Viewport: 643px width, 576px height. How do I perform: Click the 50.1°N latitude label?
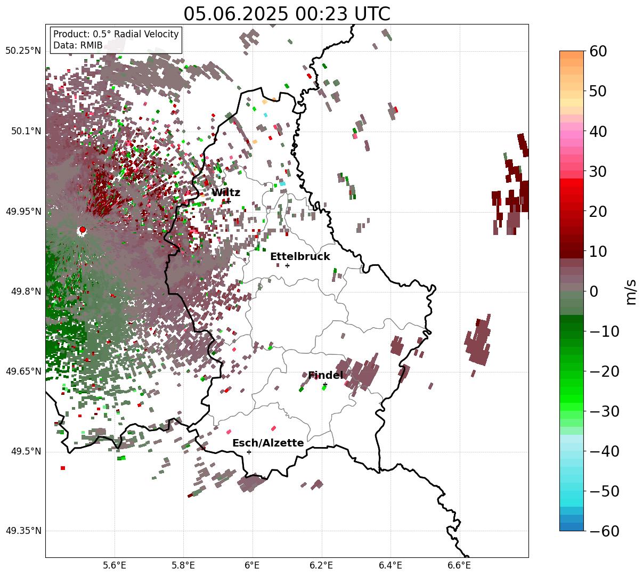[x=26, y=131]
